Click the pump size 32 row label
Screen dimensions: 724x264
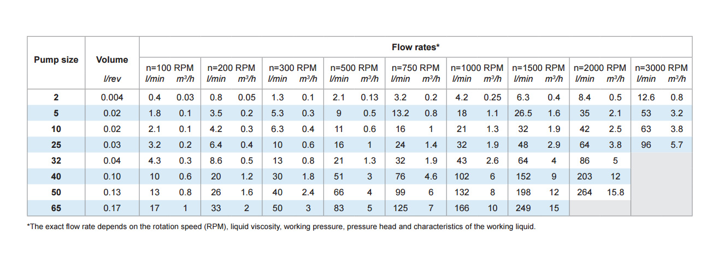tap(56, 161)
